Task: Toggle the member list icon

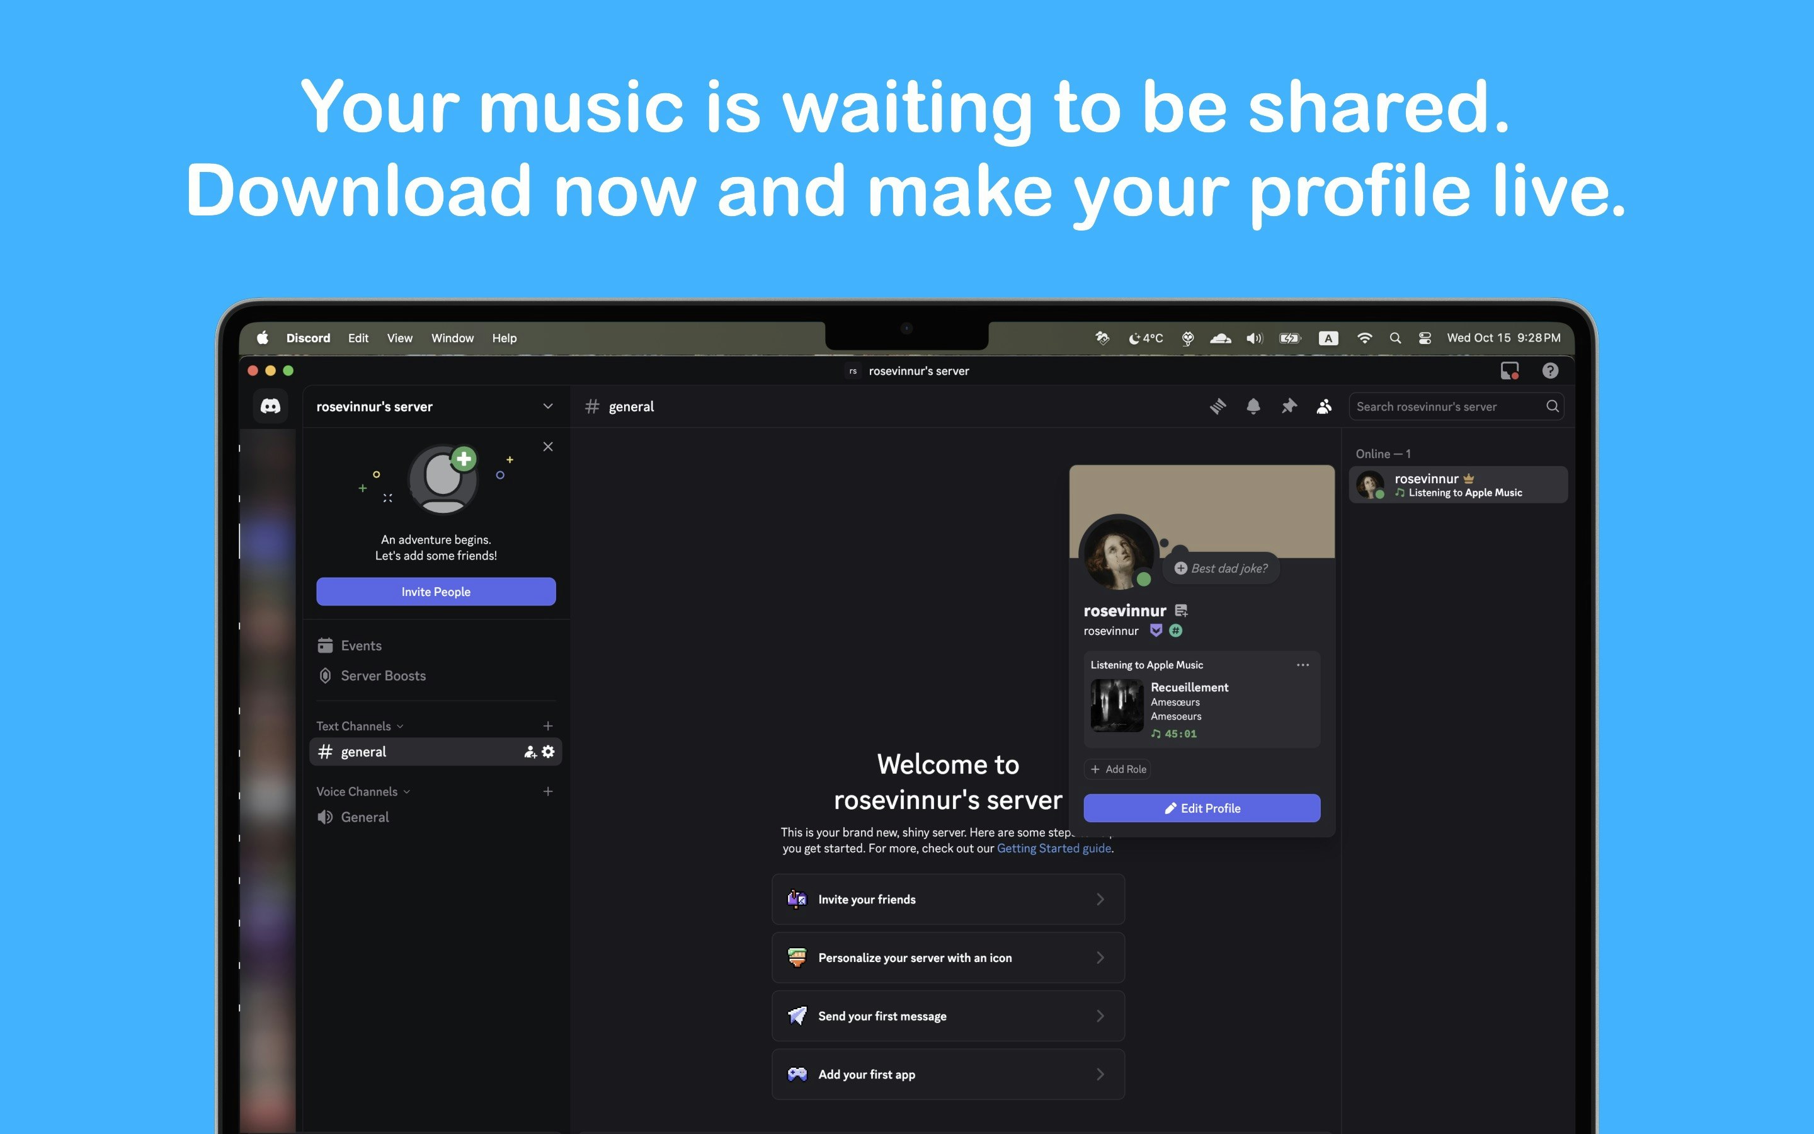Action: click(x=1324, y=406)
